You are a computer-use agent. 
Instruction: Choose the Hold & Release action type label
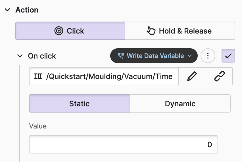[x=185, y=31]
